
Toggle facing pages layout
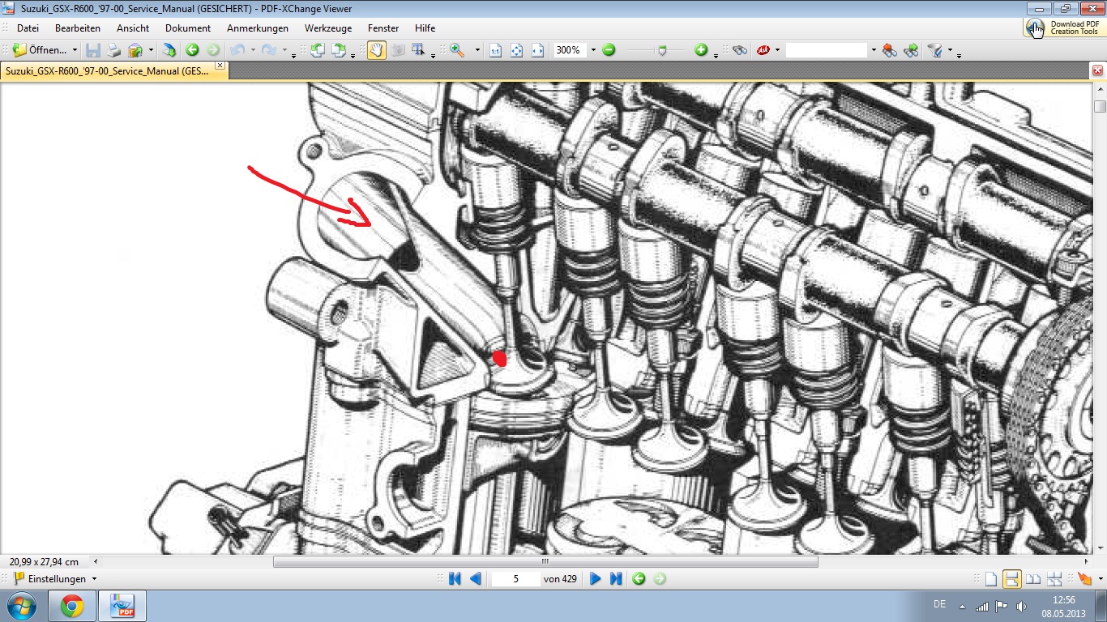[x=1032, y=579]
